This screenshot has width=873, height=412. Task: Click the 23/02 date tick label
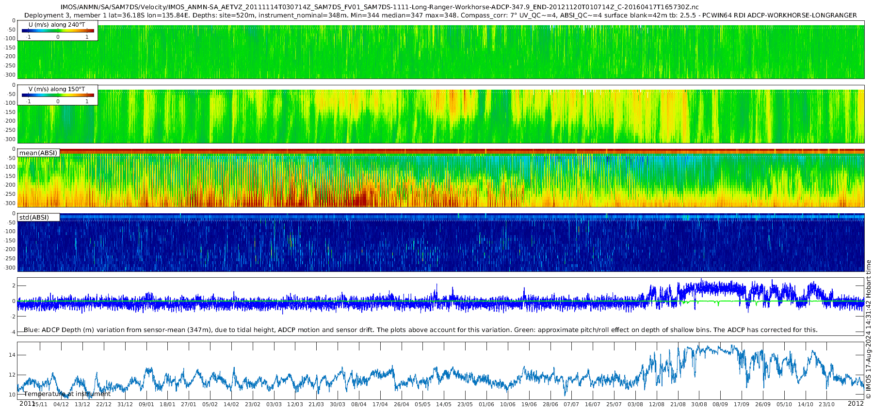pos(252,404)
